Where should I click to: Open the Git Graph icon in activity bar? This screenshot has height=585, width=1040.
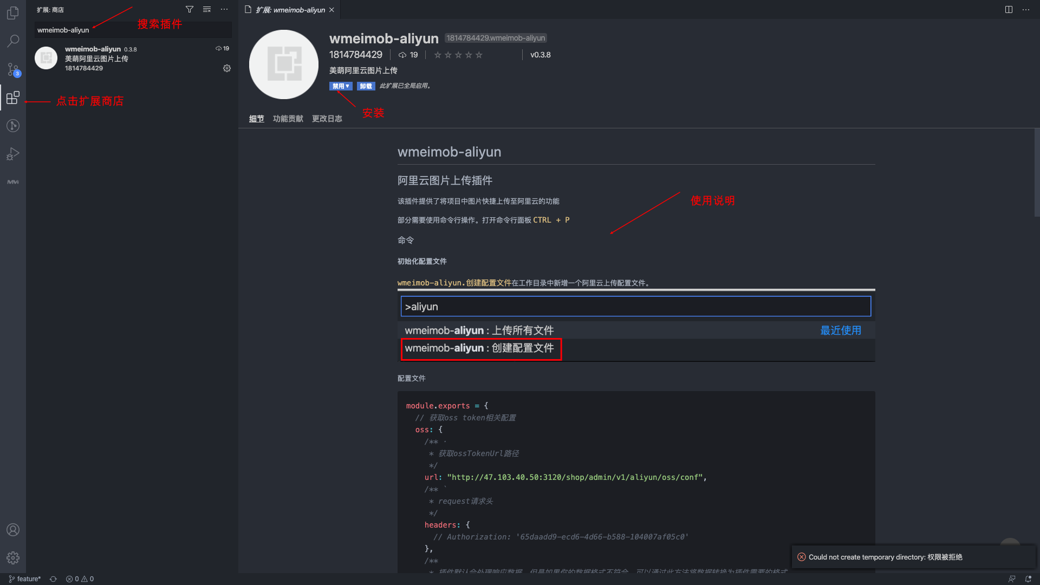point(13,126)
